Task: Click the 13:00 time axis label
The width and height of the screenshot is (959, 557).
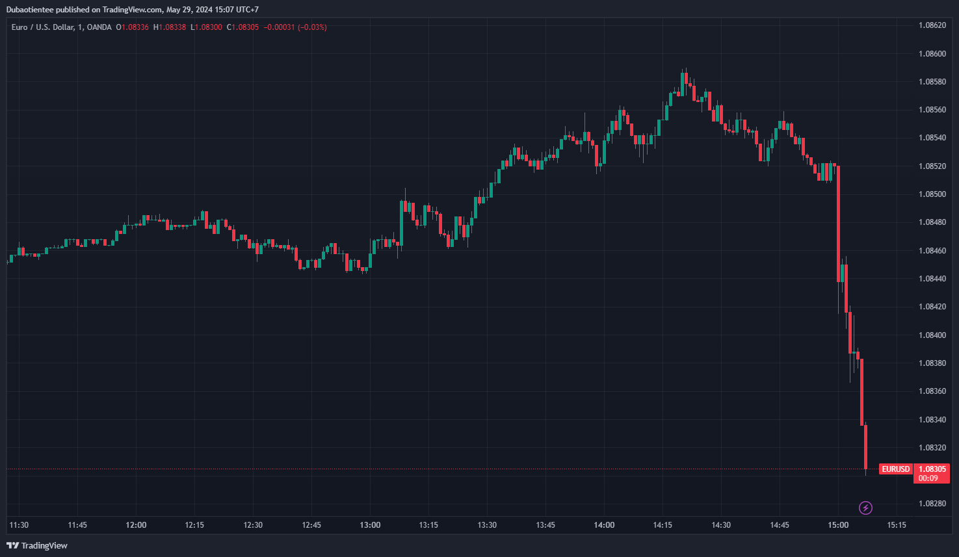Action: coord(370,525)
